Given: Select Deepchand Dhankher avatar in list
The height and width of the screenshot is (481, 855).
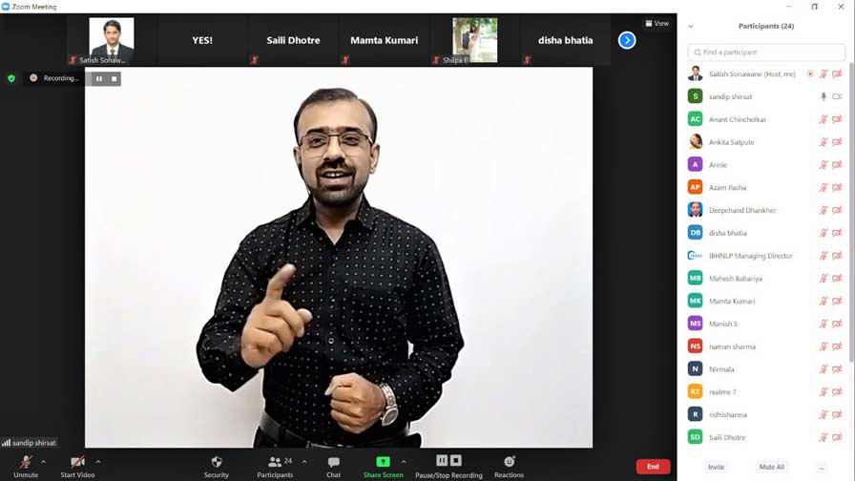Looking at the screenshot, I should (x=696, y=210).
